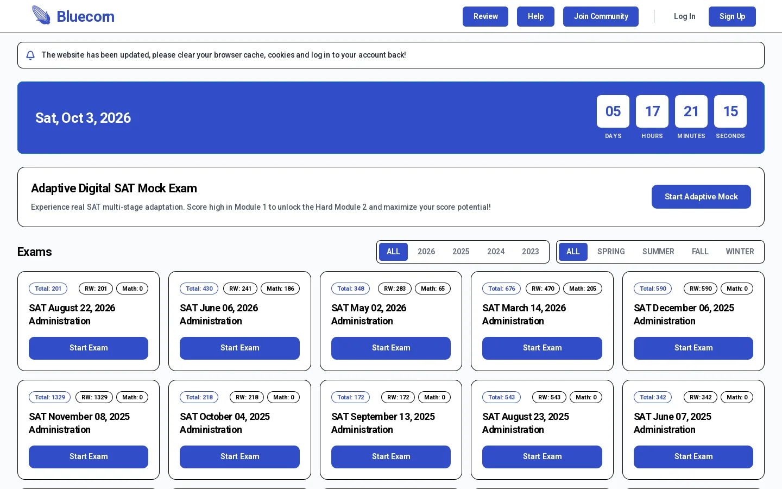Viewport: 782px width, 489px height.
Task: Click the Sign Up button
Action: [x=732, y=16]
